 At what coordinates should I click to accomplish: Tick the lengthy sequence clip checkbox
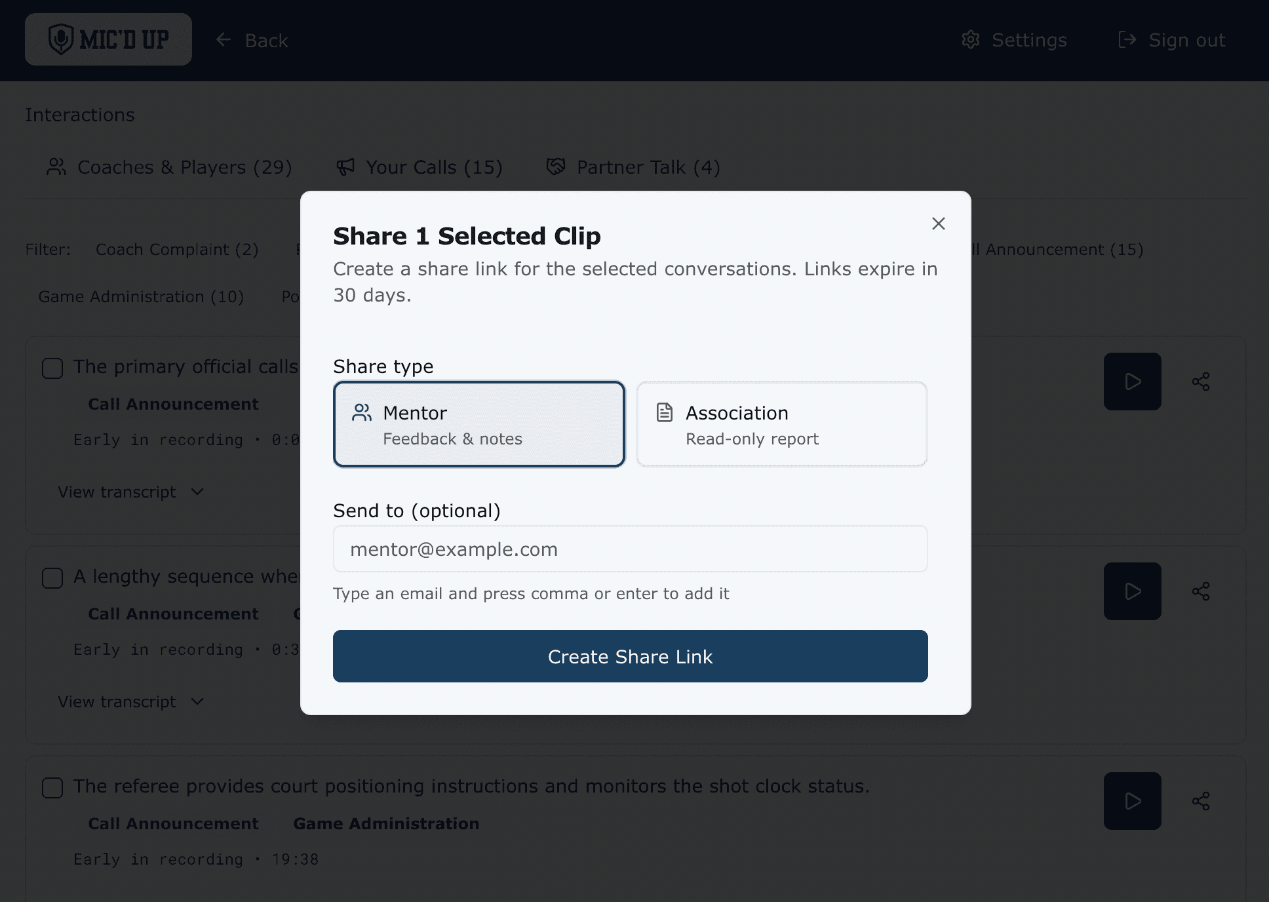tap(52, 578)
